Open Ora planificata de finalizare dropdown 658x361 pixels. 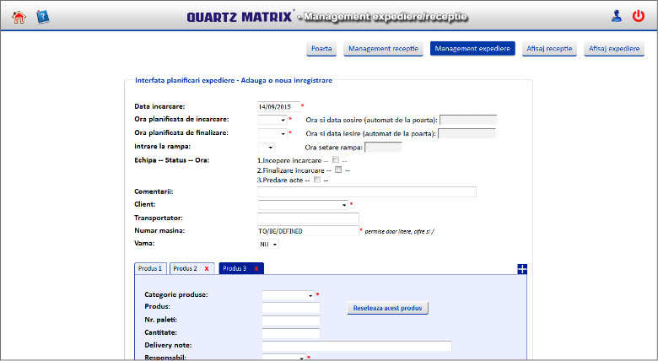tap(272, 133)
